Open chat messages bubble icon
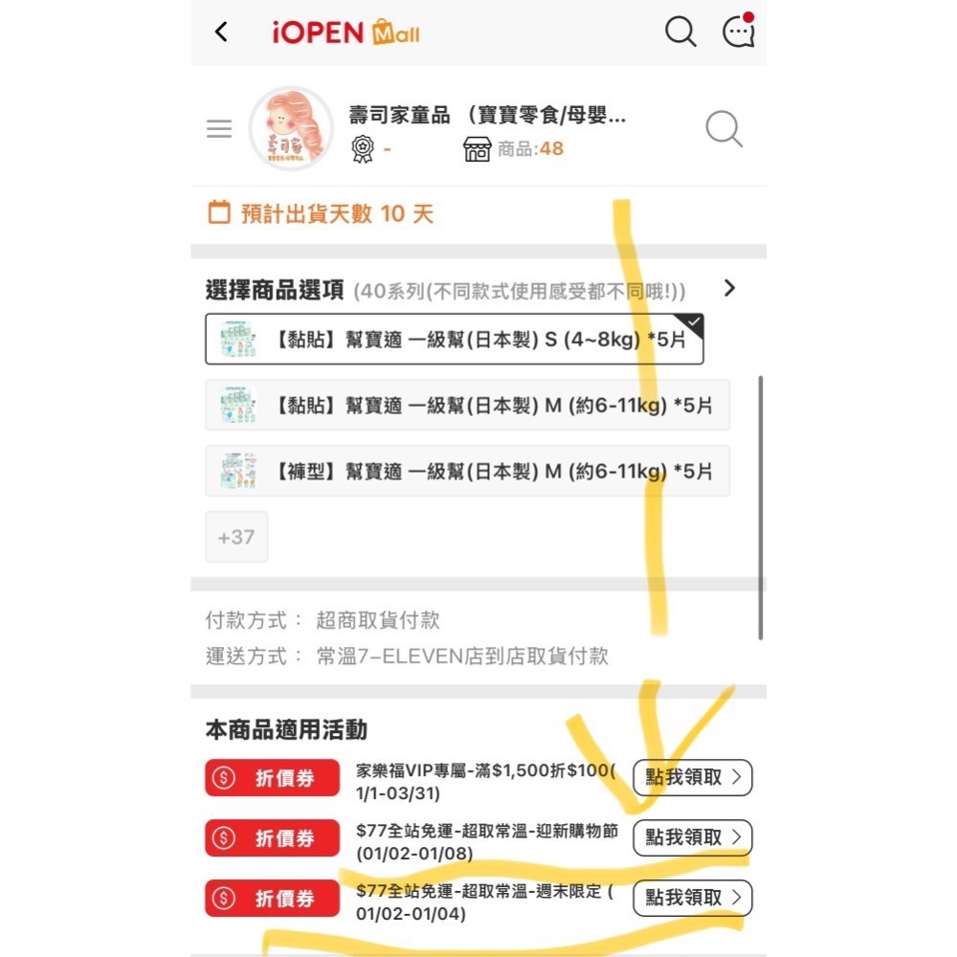Image resolution: width=957 pixels, height=957 pixels. 739,30
